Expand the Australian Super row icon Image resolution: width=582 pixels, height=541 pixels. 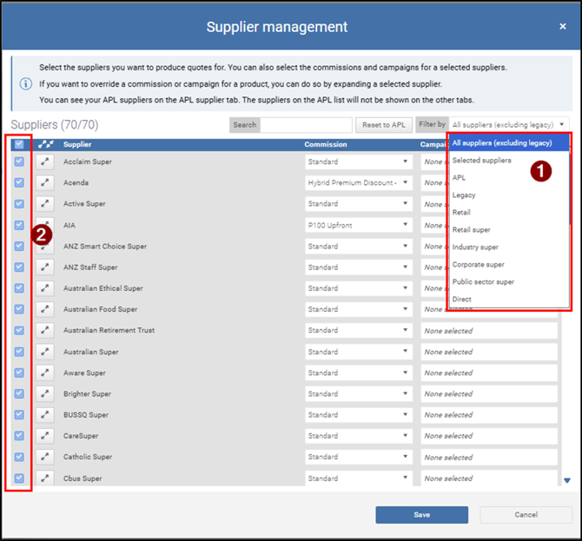click(45, 352)
